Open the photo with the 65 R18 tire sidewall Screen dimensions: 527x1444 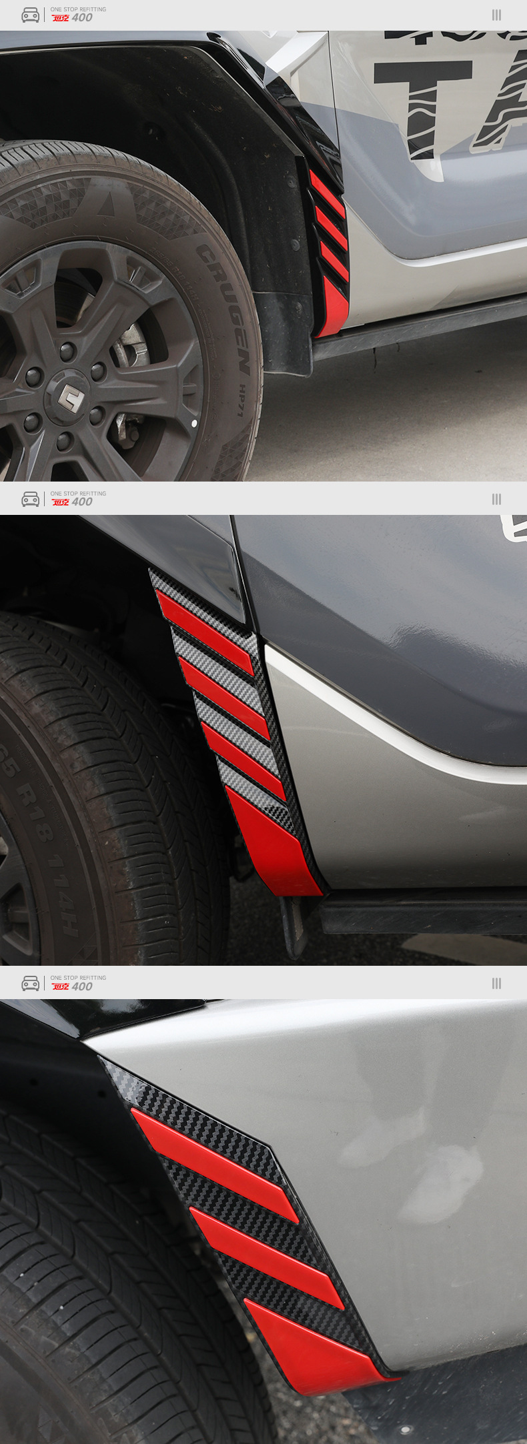coord(263,740)
